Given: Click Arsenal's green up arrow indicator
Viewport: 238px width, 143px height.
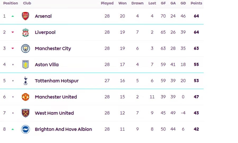Looking at the screenshot, I should tap(12, 16).
